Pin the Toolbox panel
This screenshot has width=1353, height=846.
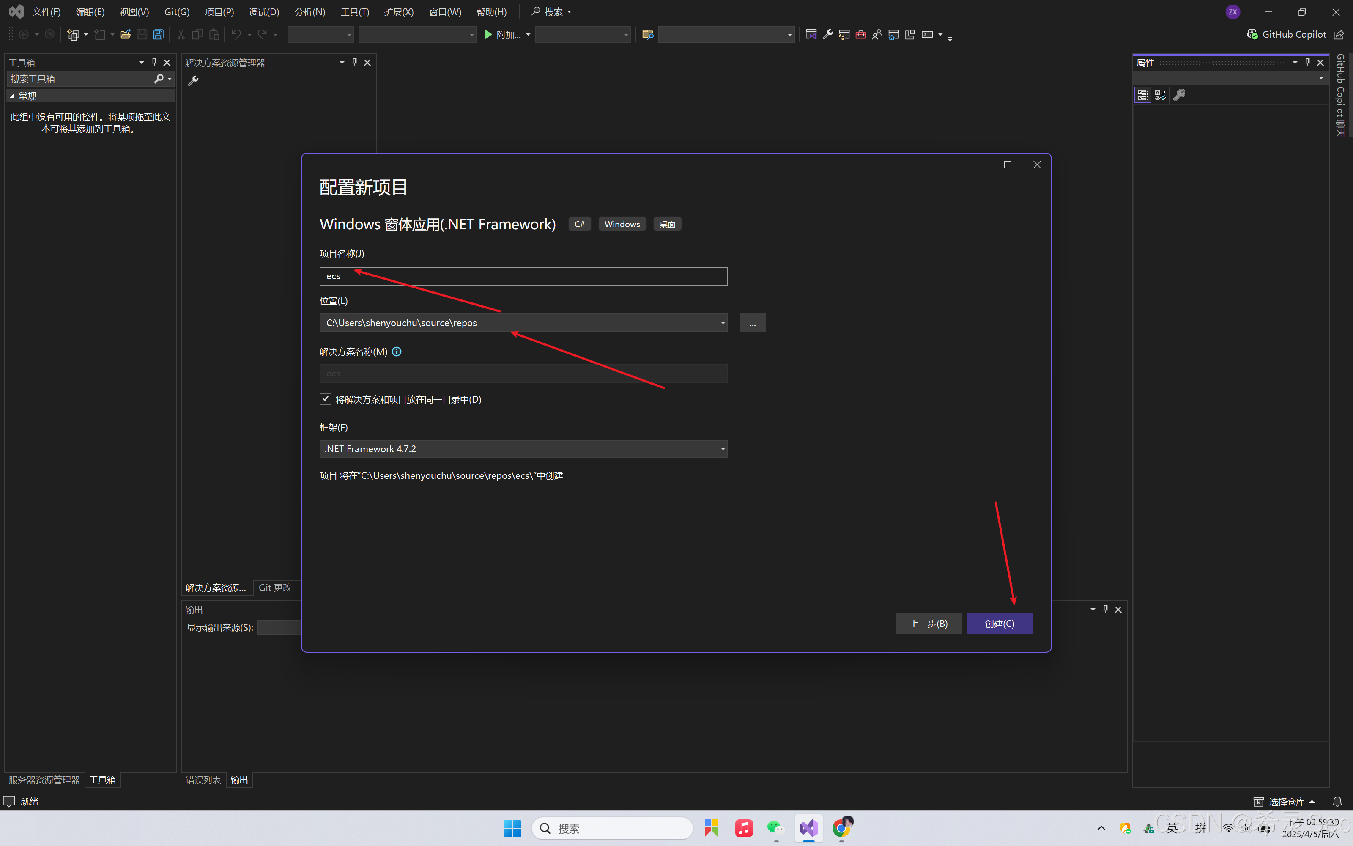(154, 63)
